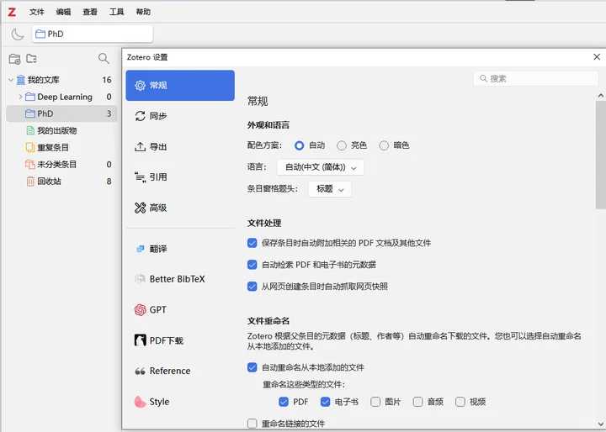This screenshot has width=606, height=432.
Task: Open the 翻译 settings pane
Action: pyautogui.click(x=180, y=249)
